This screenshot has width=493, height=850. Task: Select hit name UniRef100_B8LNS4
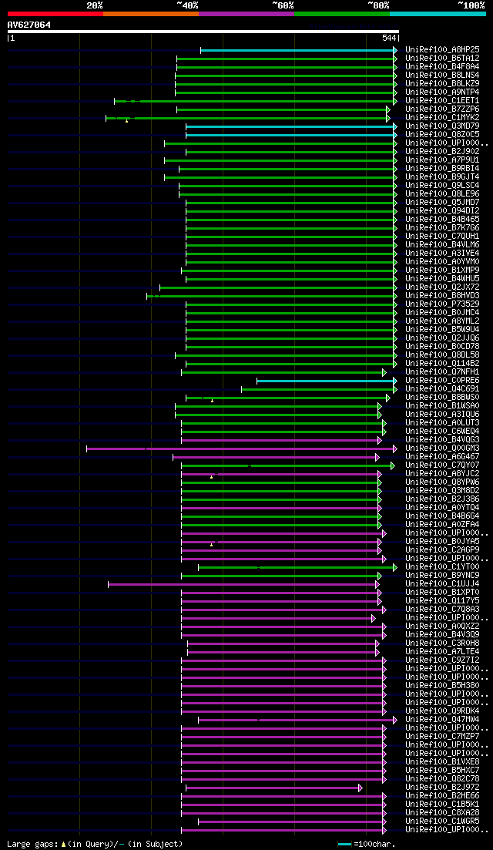[442, 75]
